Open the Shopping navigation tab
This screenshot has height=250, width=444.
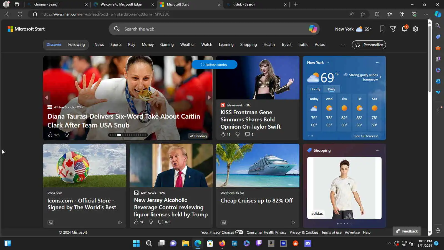[x=248, y=44]
